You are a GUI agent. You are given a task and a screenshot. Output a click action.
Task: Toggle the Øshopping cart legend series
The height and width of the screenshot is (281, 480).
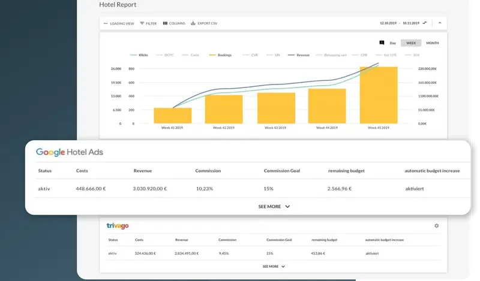[x=331, y=55]
